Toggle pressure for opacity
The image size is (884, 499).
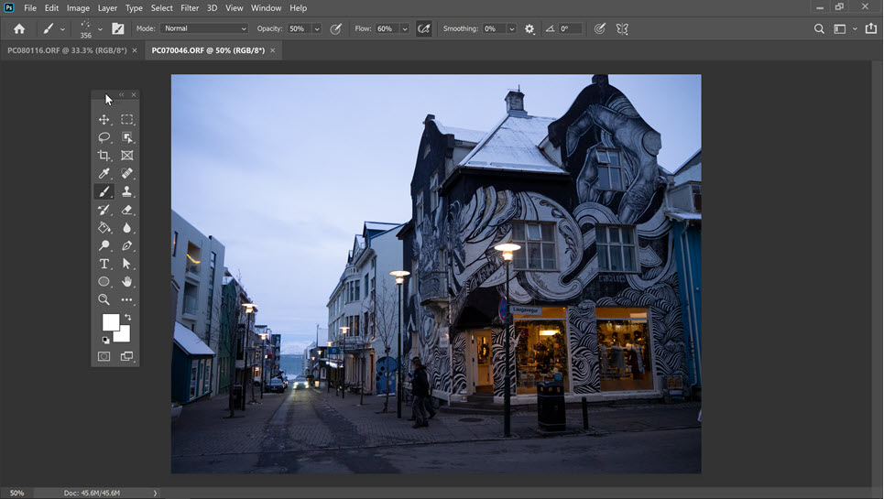335,28
